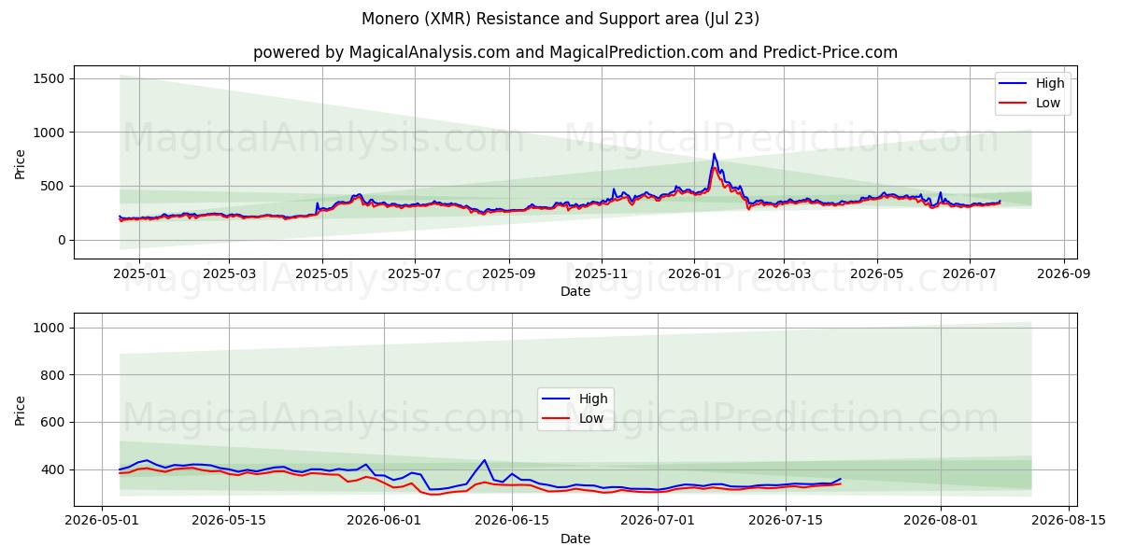The height and width of the screenshot is (560, 1121).
Task: Click the '0' y-axis tick label
Action: tap(61, 240)
